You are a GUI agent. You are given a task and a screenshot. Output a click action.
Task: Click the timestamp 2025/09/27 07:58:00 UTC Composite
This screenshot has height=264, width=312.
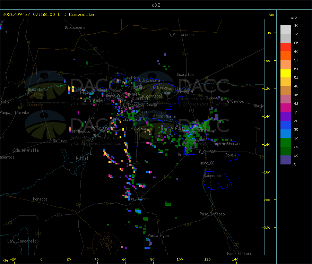pos(48,15)
